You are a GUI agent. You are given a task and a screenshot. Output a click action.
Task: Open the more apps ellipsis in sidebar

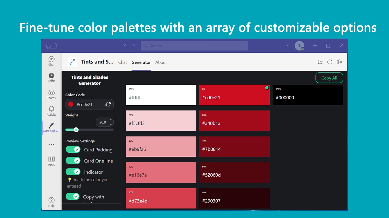pyautogui.click(x=51, y=144)
